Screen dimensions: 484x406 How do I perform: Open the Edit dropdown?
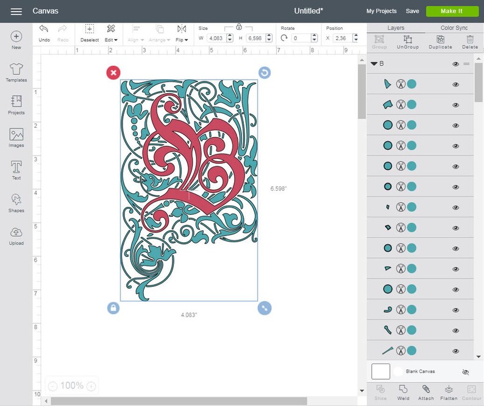(111, 33)
